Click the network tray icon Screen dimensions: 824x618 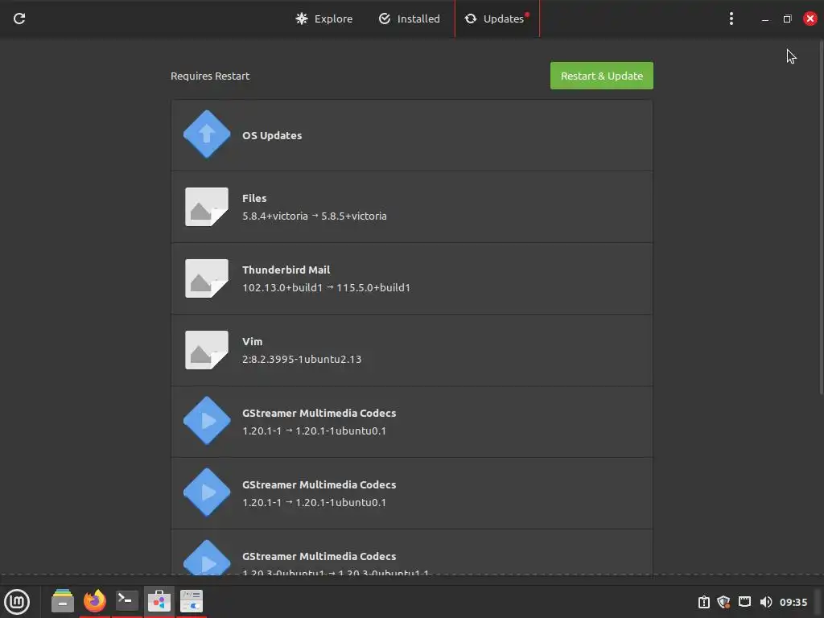click(x=744, y=602)
